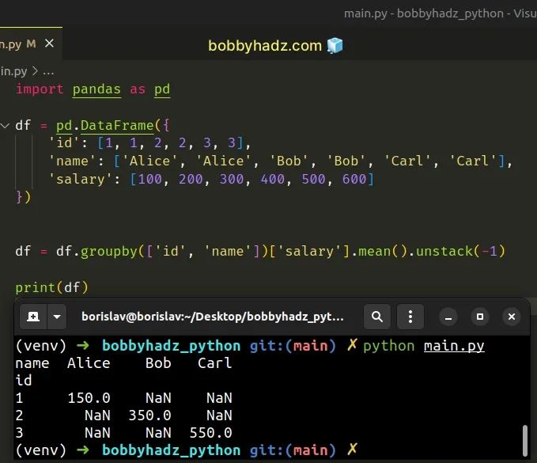Viewport: 537px width, 463px height.
Task: Click 'Bob' column header in terminal output
Action: coord(158,363)
